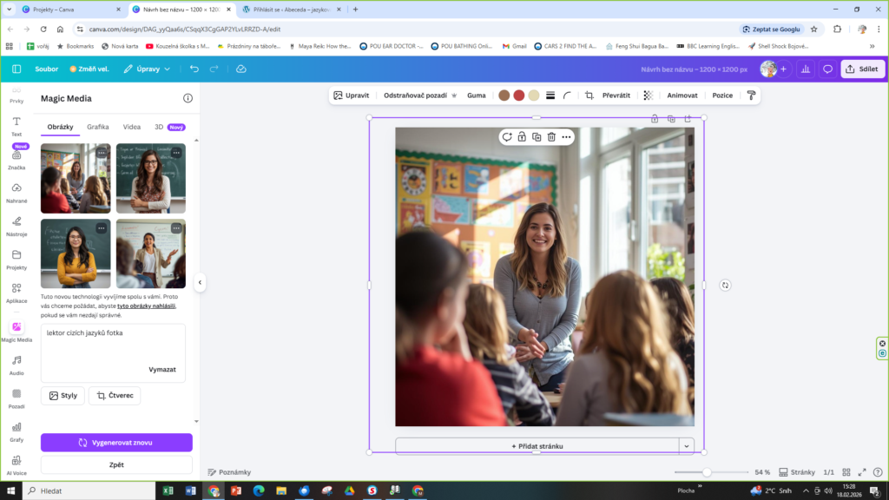Collapse the side panel using the arrow handle
The image size is (889, 500).
(x=200, y=282)
